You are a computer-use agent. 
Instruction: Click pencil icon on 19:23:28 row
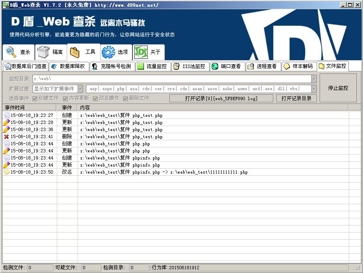tap(7, 122)
